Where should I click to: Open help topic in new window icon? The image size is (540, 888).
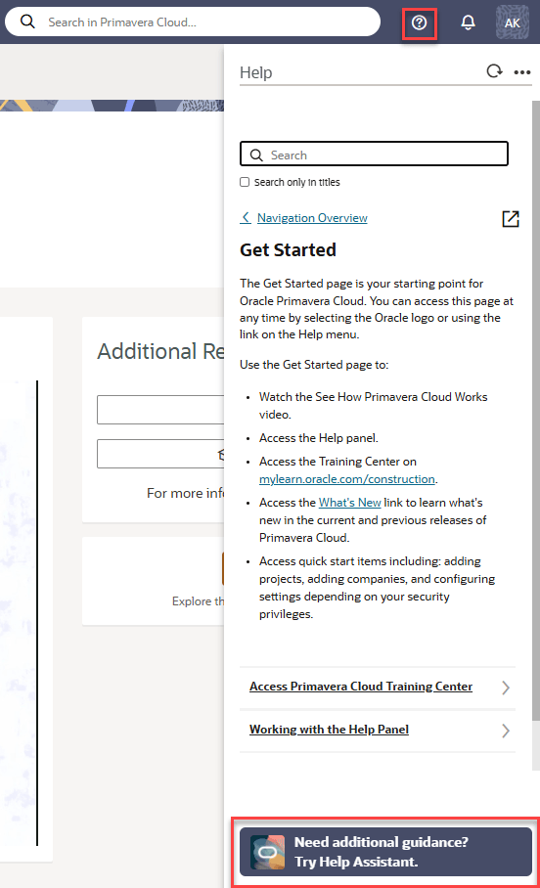pyautogui.click(x=511, y=219)
